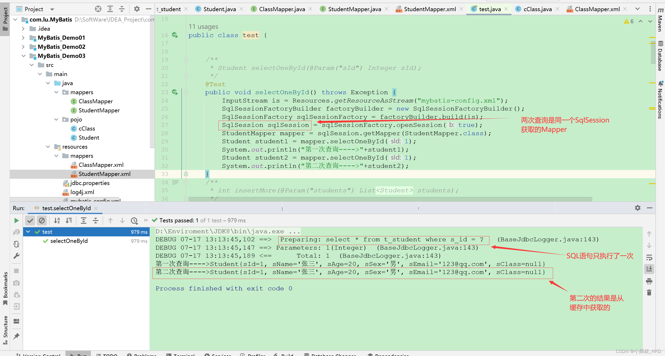Open Database tool window

pyautogui.click(x=660, y=56)
